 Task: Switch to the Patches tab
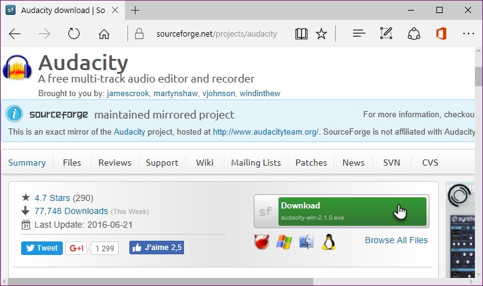click(x=311, y=163)
